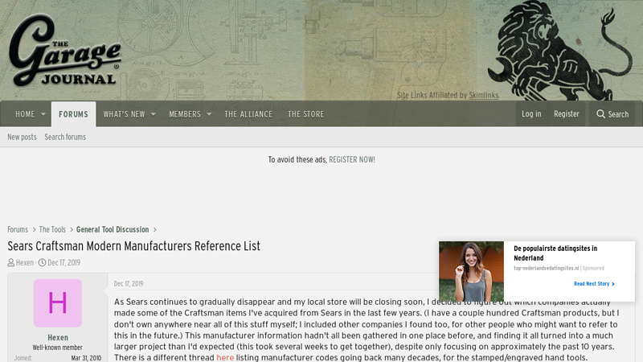Click the clock icon beside Dec 17, 2019

tap(42, 263)
